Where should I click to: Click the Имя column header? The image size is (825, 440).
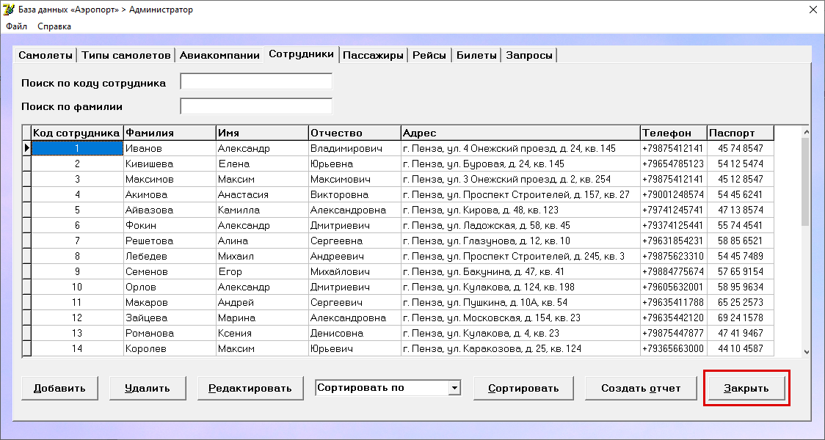pyautogui.click(x=262, y=133)
